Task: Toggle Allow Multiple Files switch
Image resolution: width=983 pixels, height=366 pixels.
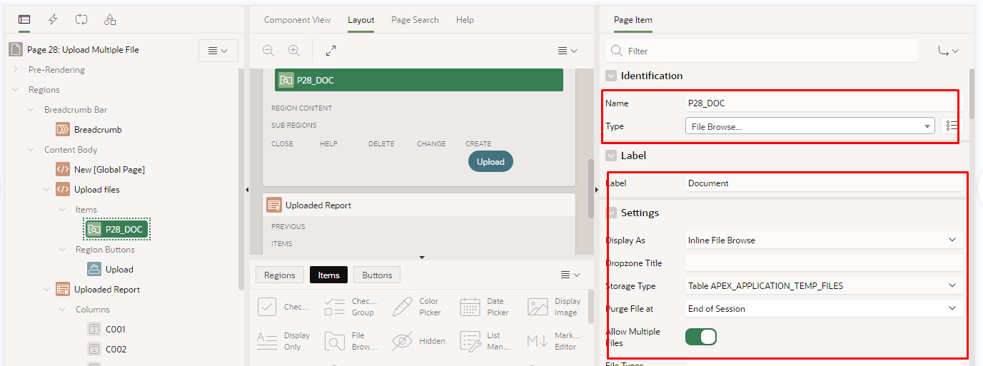Action: 701,337
